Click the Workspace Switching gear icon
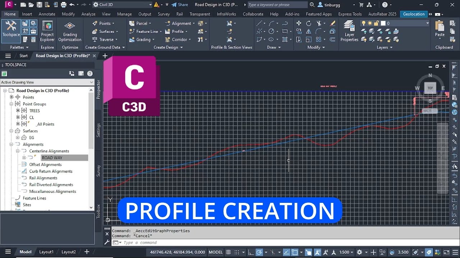Viewport: 460px width, 258px height. pos(359,252)
